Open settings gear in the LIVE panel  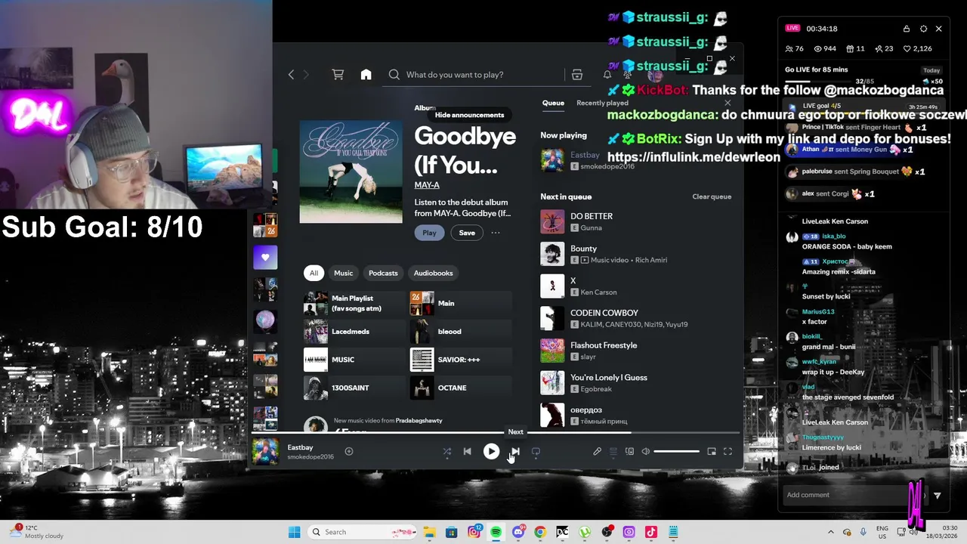pos(923,29)
